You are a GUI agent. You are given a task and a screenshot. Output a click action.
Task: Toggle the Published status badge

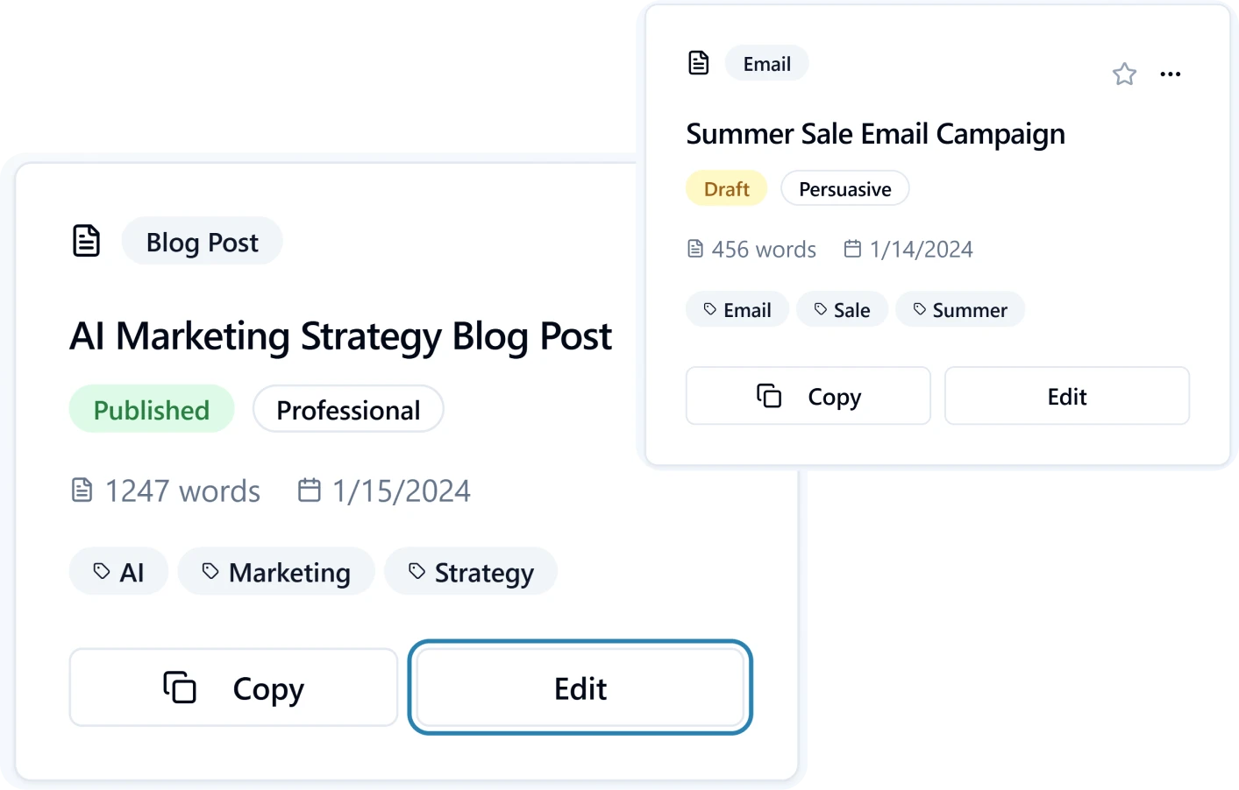pos(151,409)
